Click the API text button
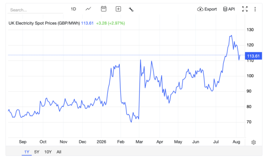 (232, 9)
